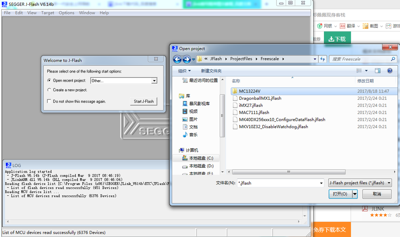The height and width of the screenshot is (237, 400).
Task: Click the 打开 button split arrow
Action: (355, 194)
